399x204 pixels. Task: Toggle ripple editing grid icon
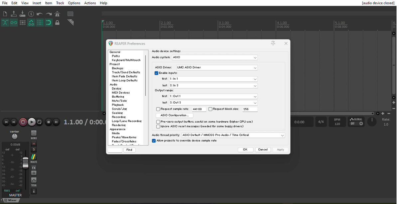tap(23, 23)
